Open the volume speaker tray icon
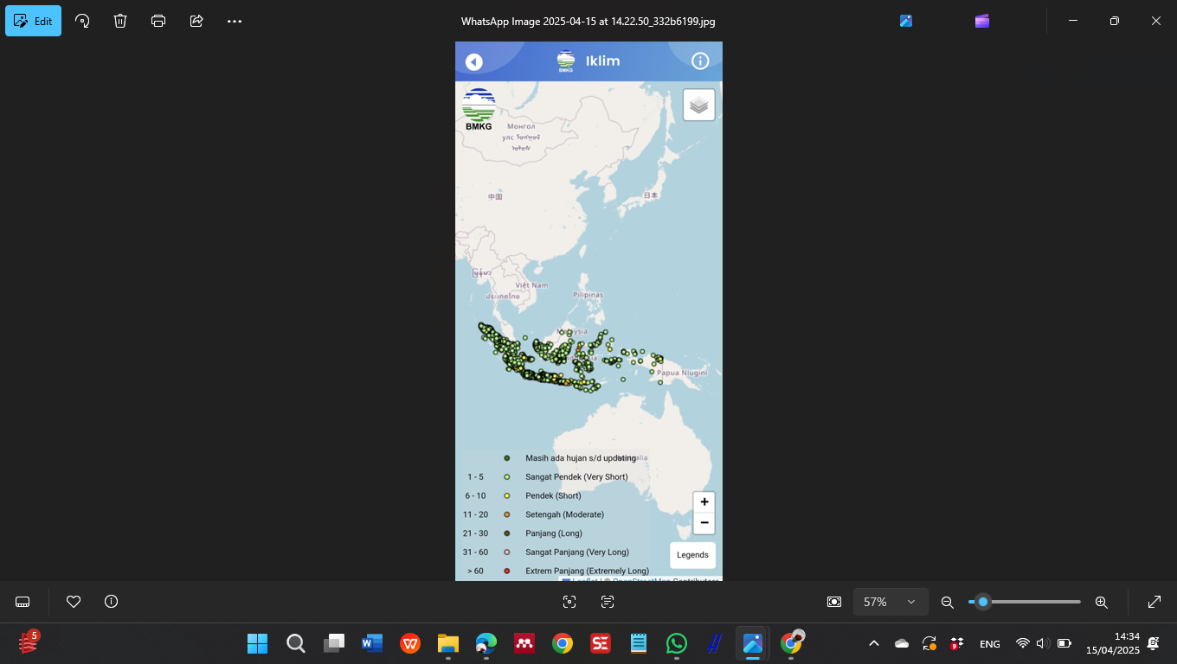Screen dimensions: 1177x664 pyautogui.click(x=1043, y=643)
